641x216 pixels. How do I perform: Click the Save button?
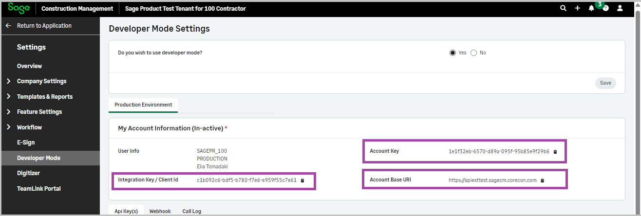(605, 83)
